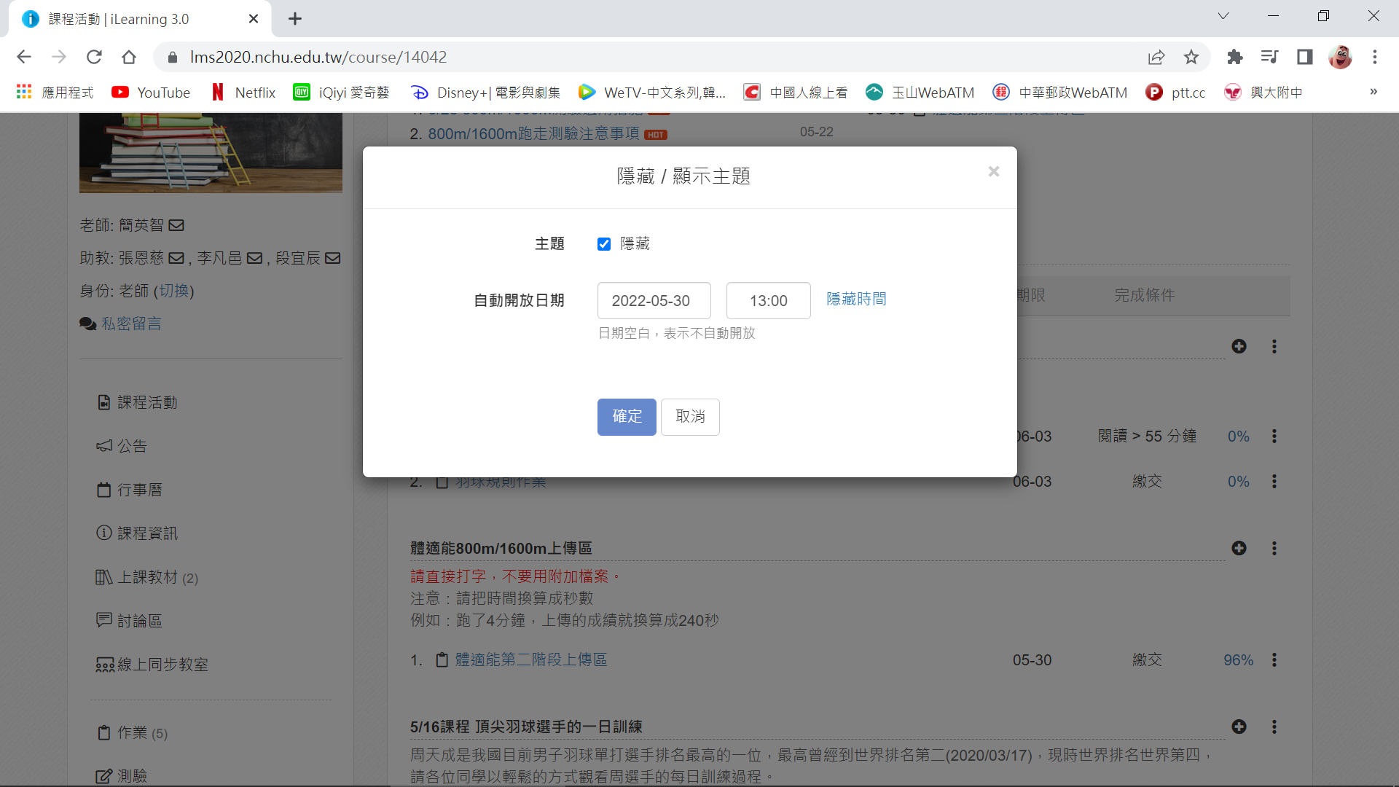Click the share page icon in address bar
This screenshot has width=1399, height=787.
[x=1156, y=57]
